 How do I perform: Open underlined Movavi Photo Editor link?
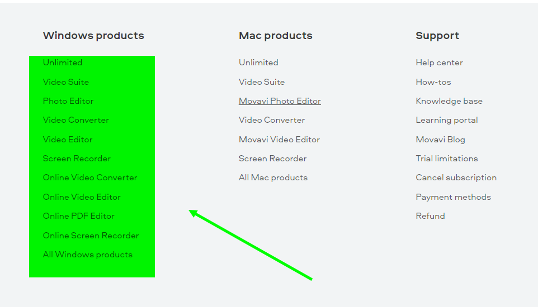pyautogui.click(x=280, y=101)
